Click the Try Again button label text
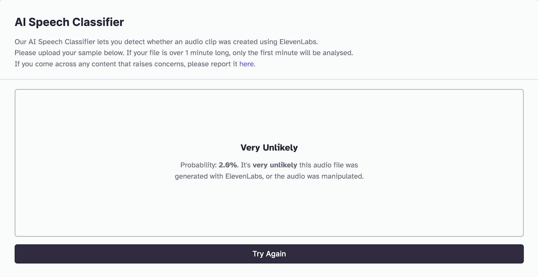This screenshot has height=277, width=538. (x=269, y=254)
